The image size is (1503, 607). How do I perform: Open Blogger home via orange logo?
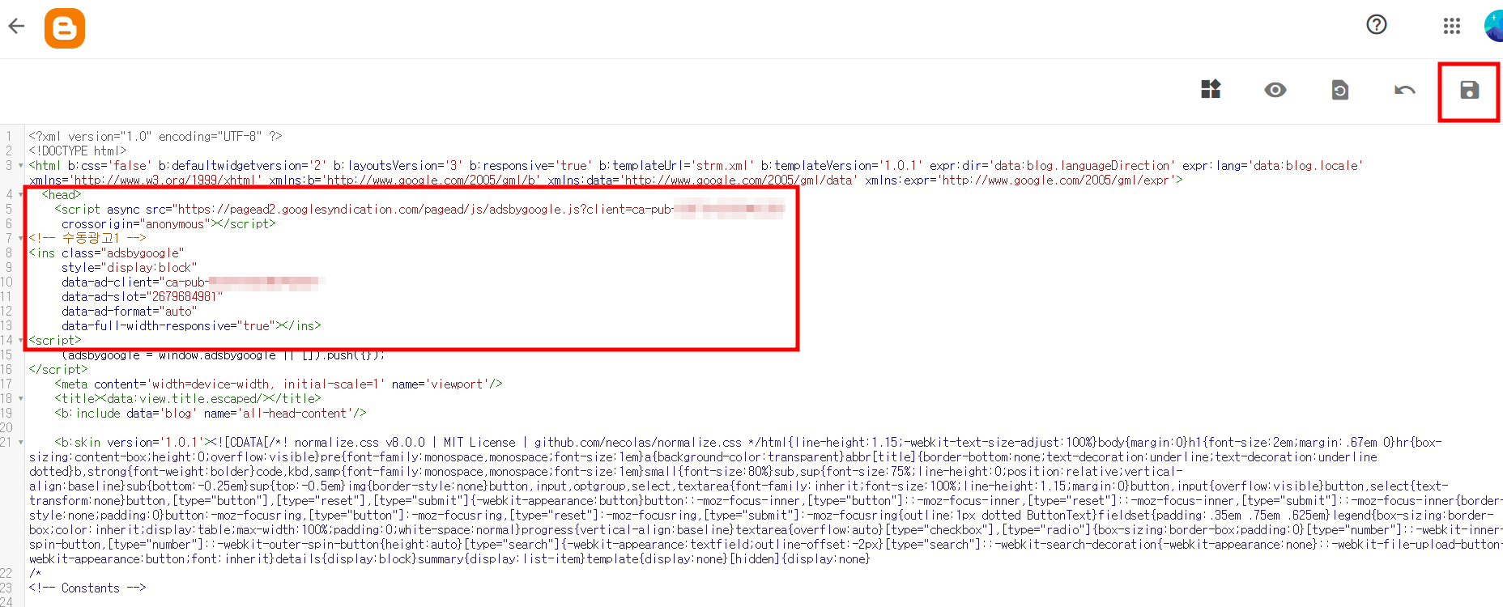[65, 28]
